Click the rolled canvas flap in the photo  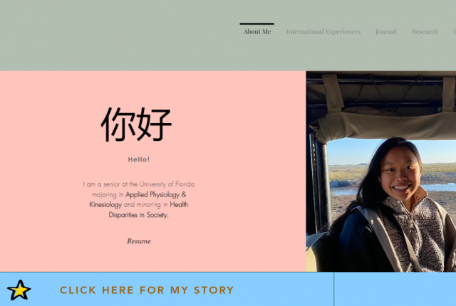[384, 126]
